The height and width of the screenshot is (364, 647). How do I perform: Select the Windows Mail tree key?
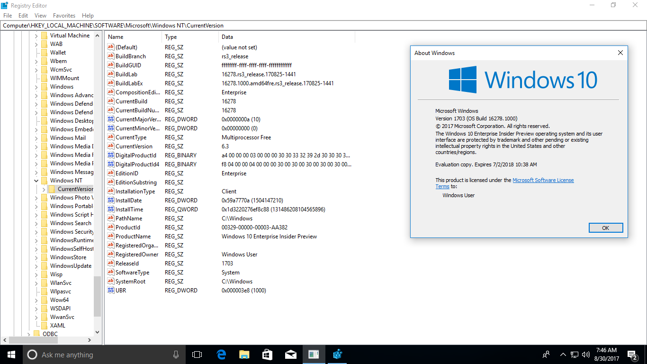pyautogui.click(x=68, y=137)
